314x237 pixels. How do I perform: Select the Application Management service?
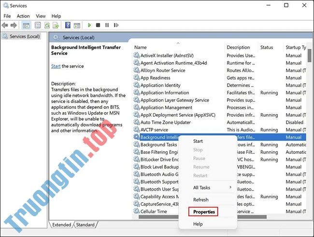click(219, 107)
